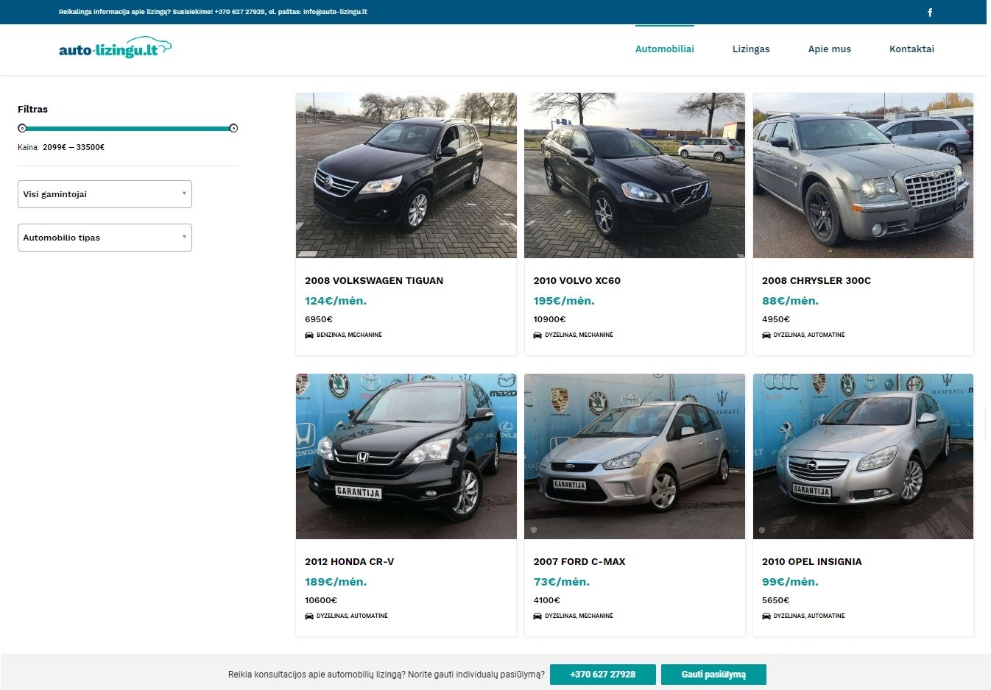Click car icon under Opel Insignia
991x690 pixels.
pos(766,616)
